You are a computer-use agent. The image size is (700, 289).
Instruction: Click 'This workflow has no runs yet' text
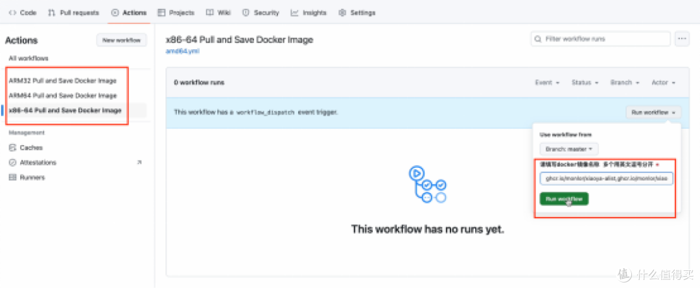[x=427, y=229]
